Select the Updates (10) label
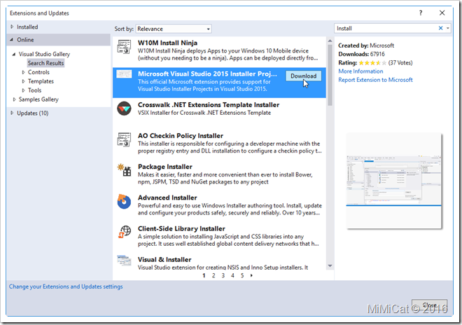 pyautogui.click(x=33, y=113)
